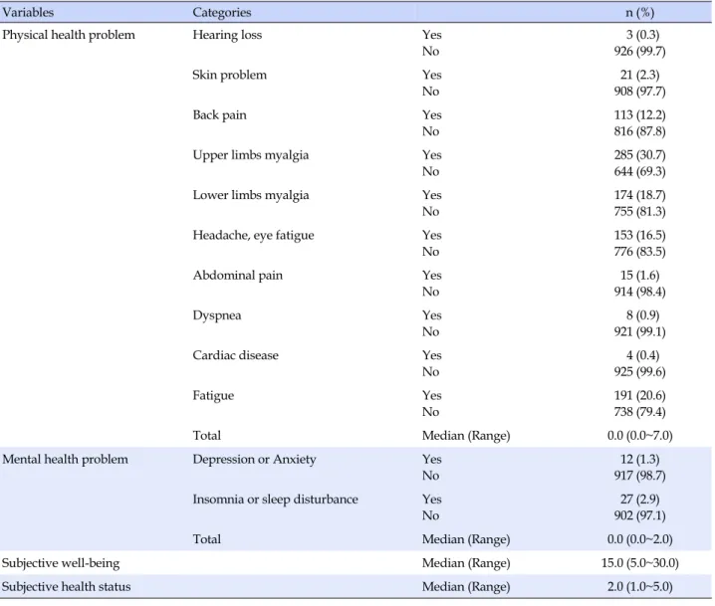Screen dimensions: 715x606
Task: Click the value '0.0 (0.0~7.0)'
Action: (x=639, y=436)
